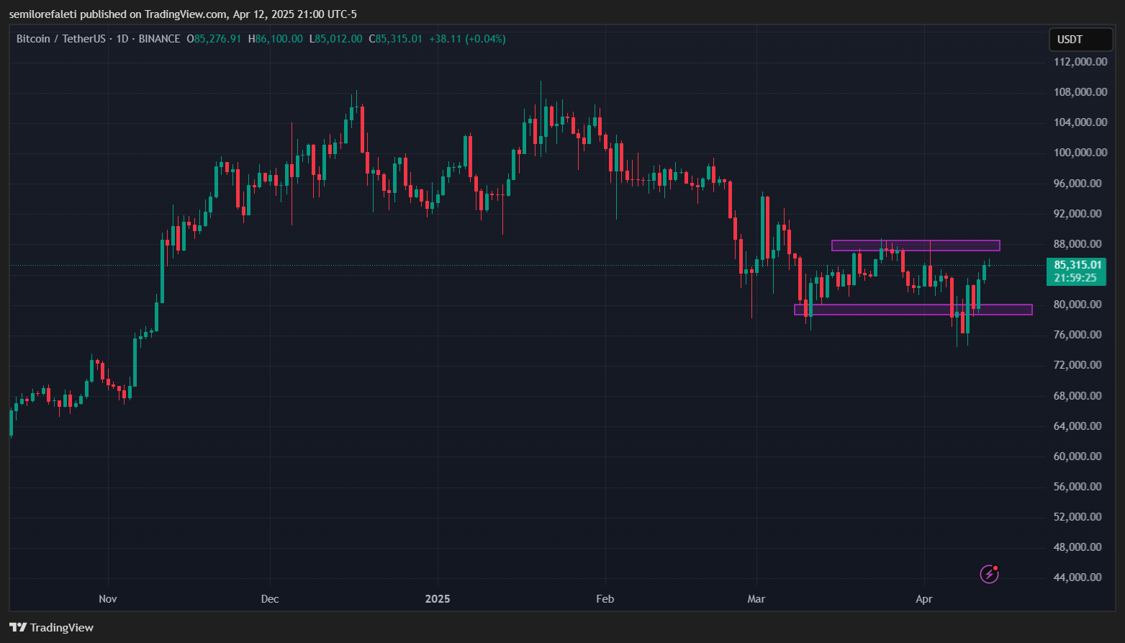Click the 100,000.00 price axis label
This screenshot has width=1125, height=643.
coord(1080,153)
